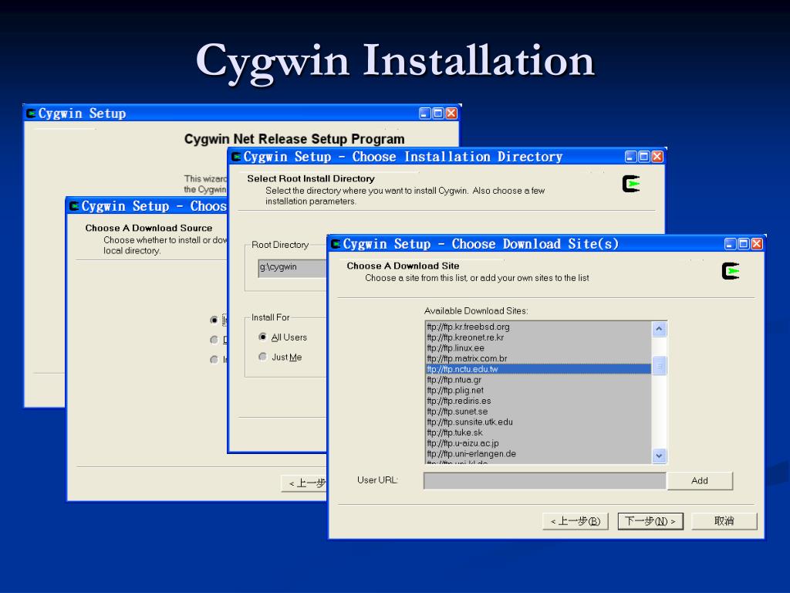Screen dimensions: 790x593
Task: Select ftp://ftp.rediris.es mirror
Action: pos(538,401)
